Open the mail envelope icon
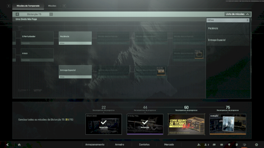The height and width of the screenshot is (148, 264). point(222,144)
